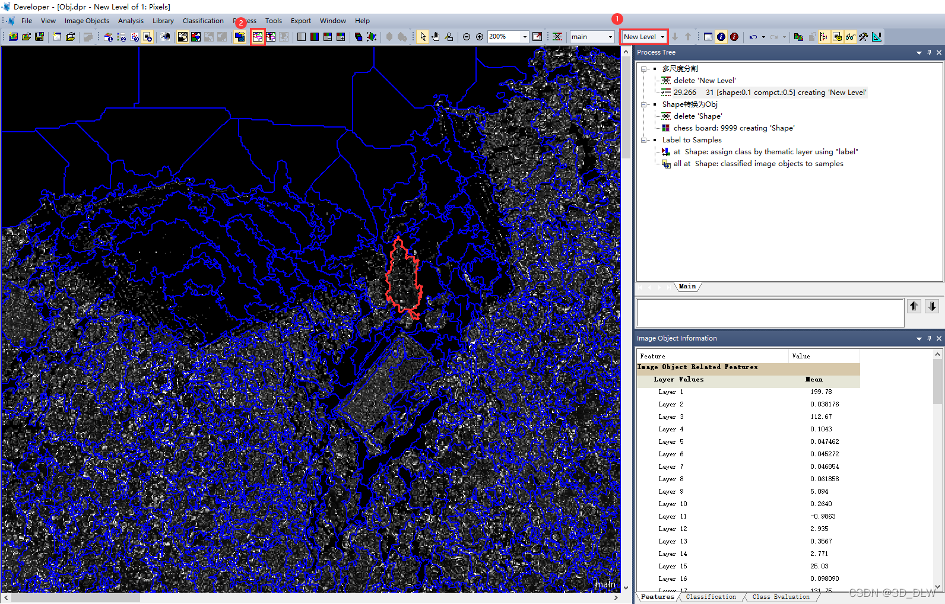Viewport: 945px width, 604px height.
Task: Show the next image layer
Action: pyautogui.click(x=341, y=37)
